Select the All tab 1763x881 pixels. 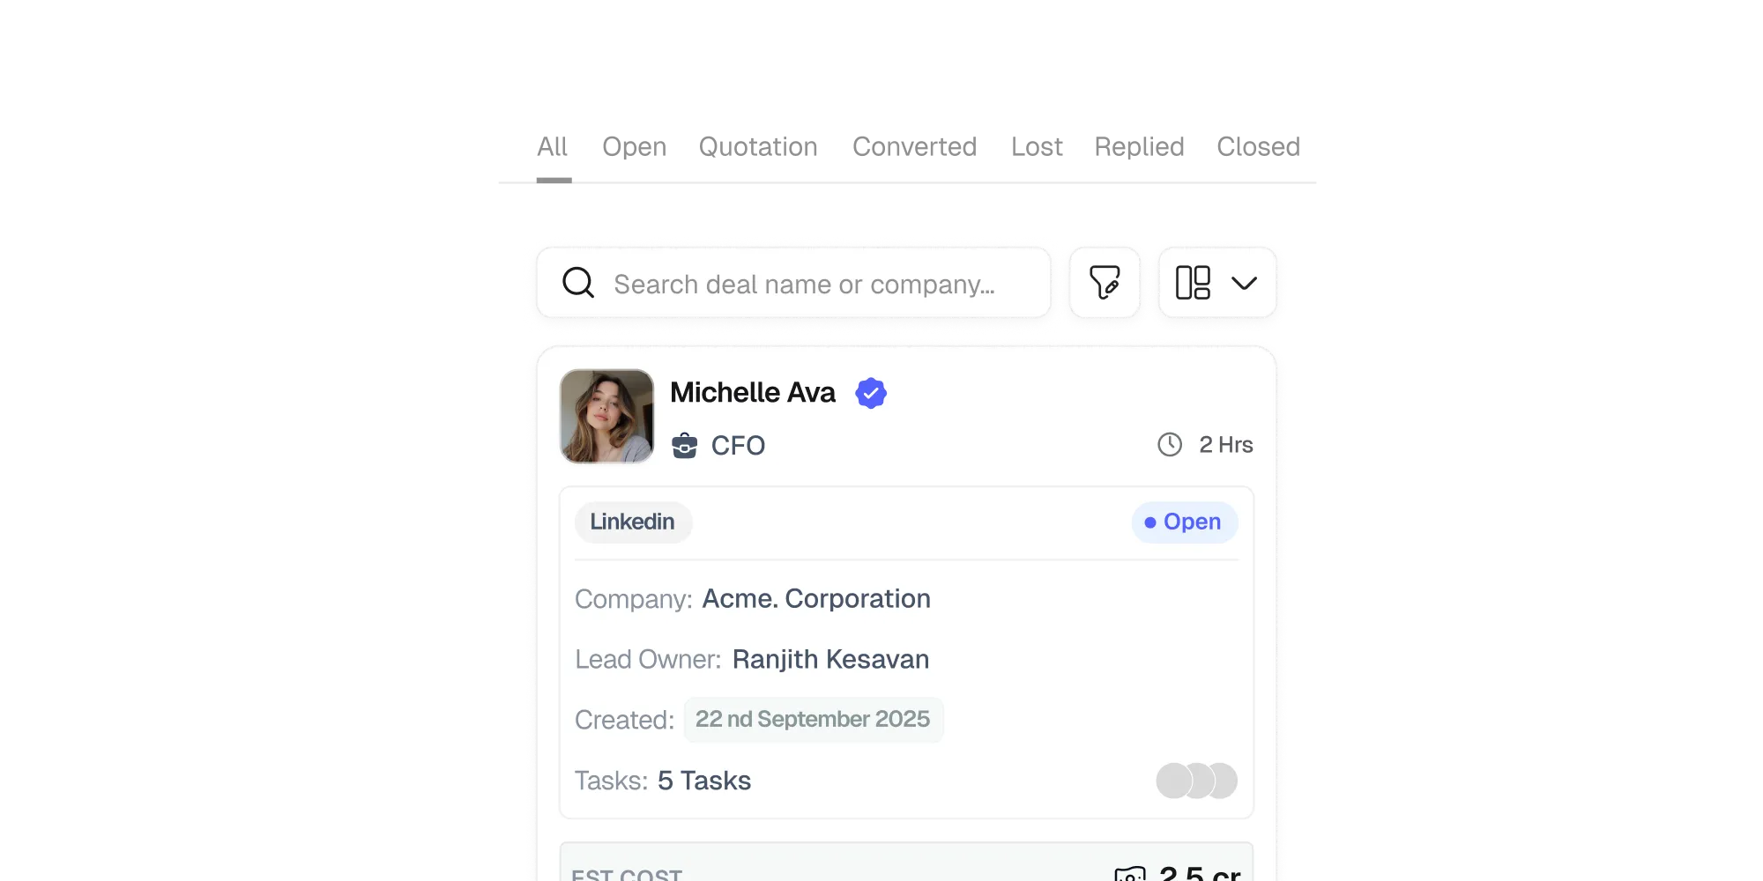click(553, 148)
